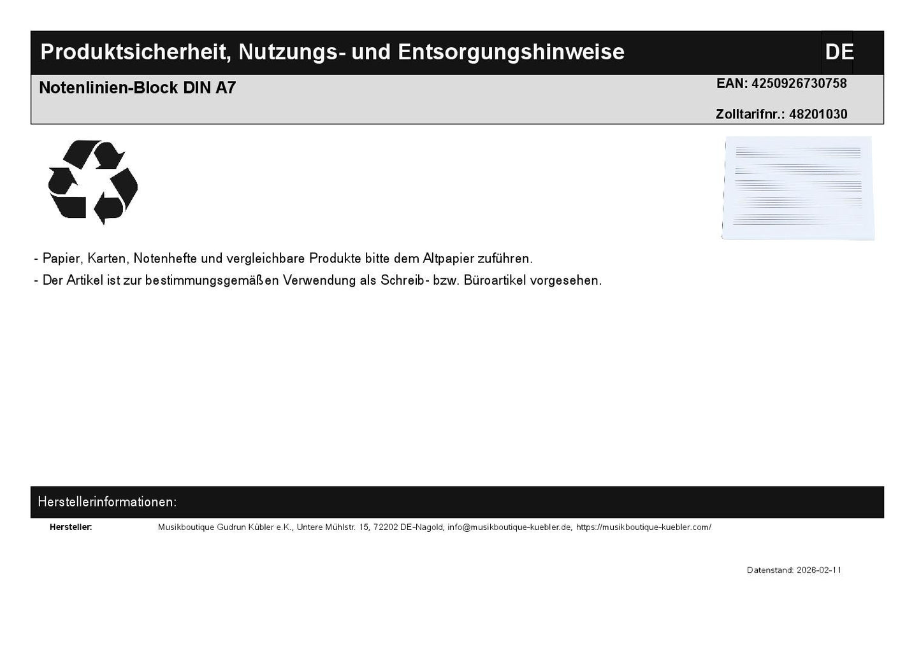
Task: Click the 'Datenstand: 2026-02-11' text
Action: tap(794, 570)
